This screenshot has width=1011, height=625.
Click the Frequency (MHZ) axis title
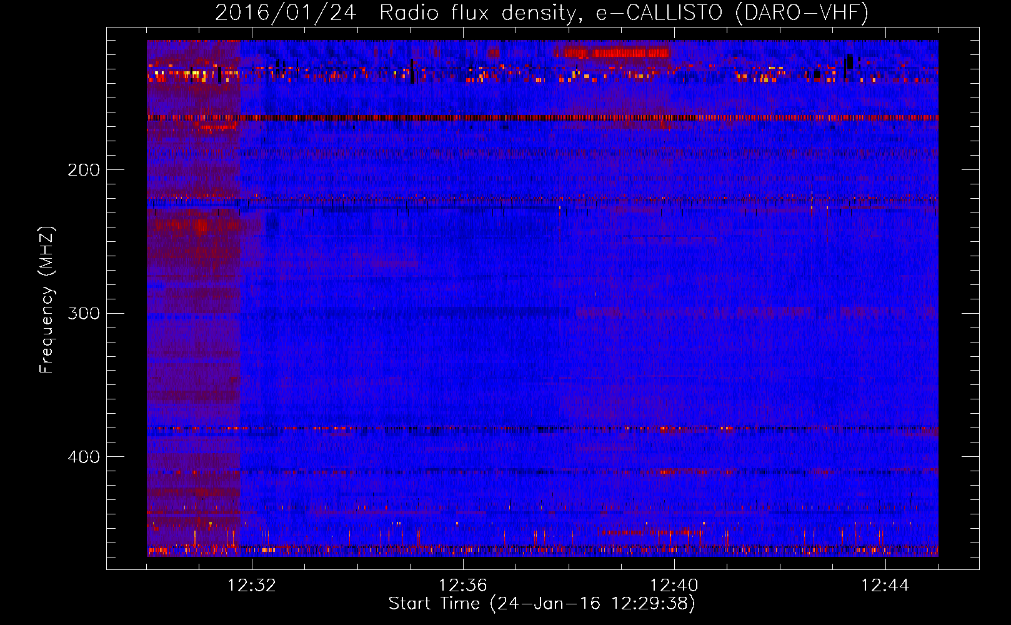click(47, 300)
